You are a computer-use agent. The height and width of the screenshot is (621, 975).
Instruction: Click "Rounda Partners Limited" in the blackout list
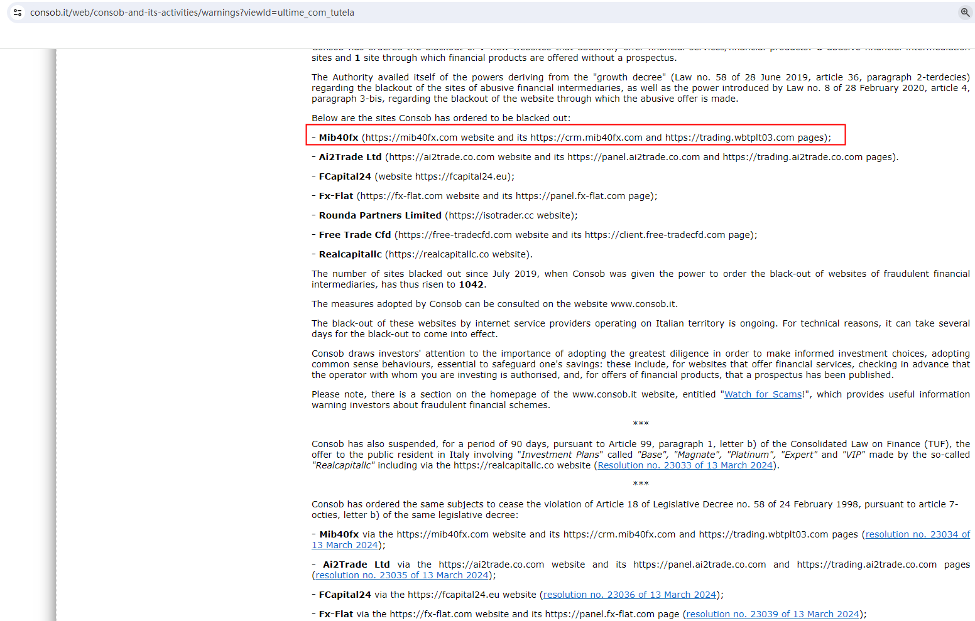(x=380, y=215)
